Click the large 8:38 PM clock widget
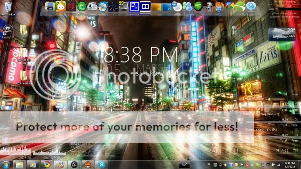The width and height of the screenshot is (301, 169). pos(141,55)
